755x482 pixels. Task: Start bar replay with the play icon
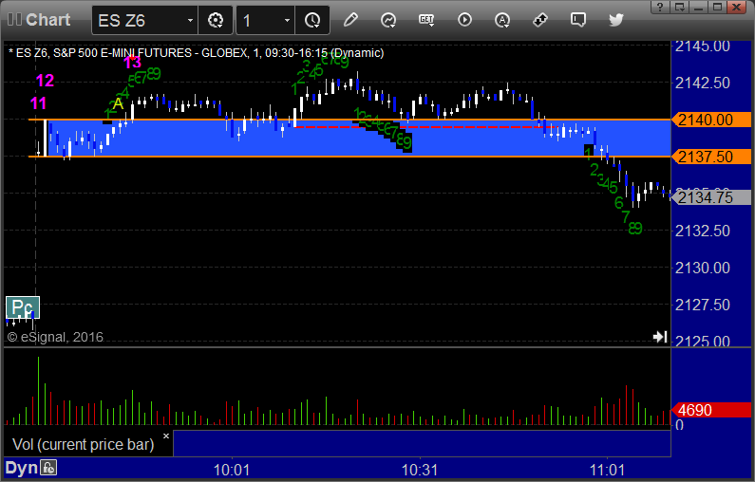coord(464,20)
